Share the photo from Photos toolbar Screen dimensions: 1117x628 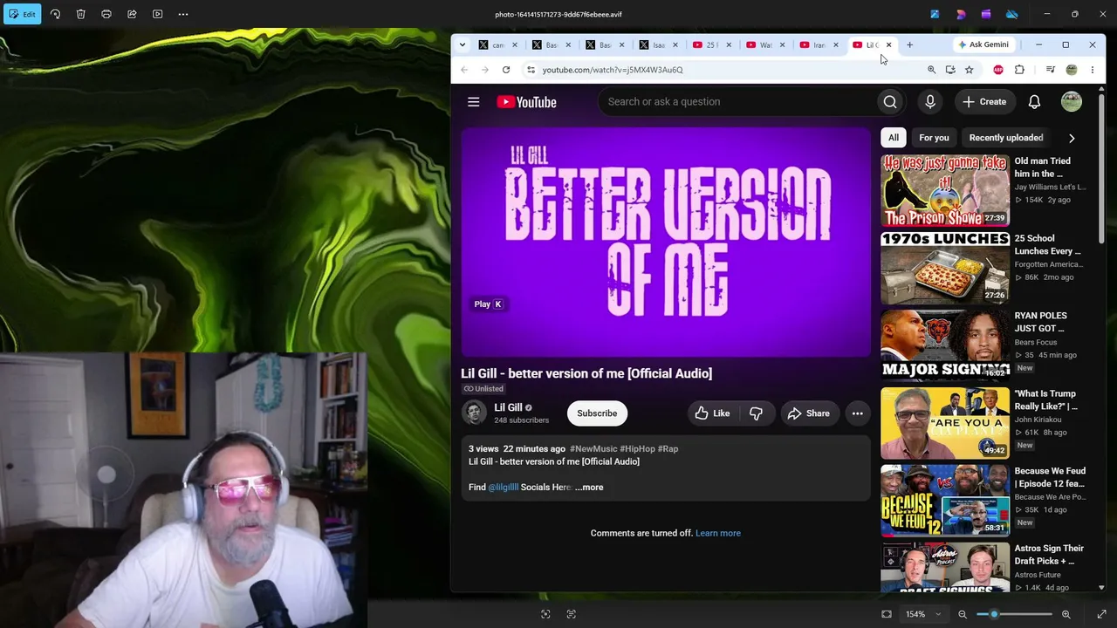pos(132,14)
